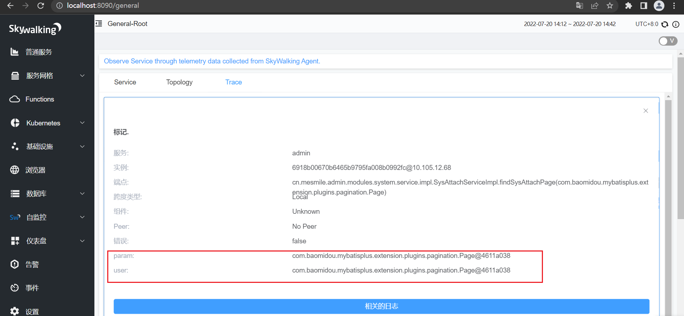Click the refresh icon next to UTC+8:0
The width and height of the screenshot is (684, 316).
pos(665,24)
